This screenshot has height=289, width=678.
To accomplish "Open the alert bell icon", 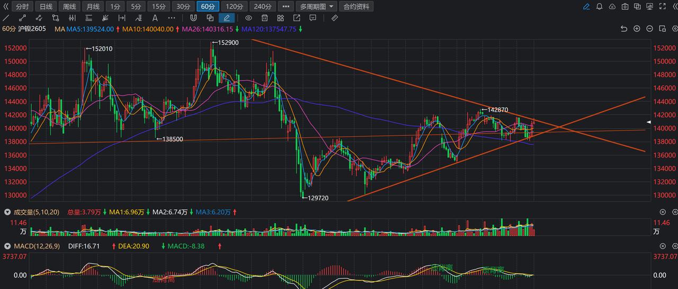I will pyautogui.click(x=599, y=7).
